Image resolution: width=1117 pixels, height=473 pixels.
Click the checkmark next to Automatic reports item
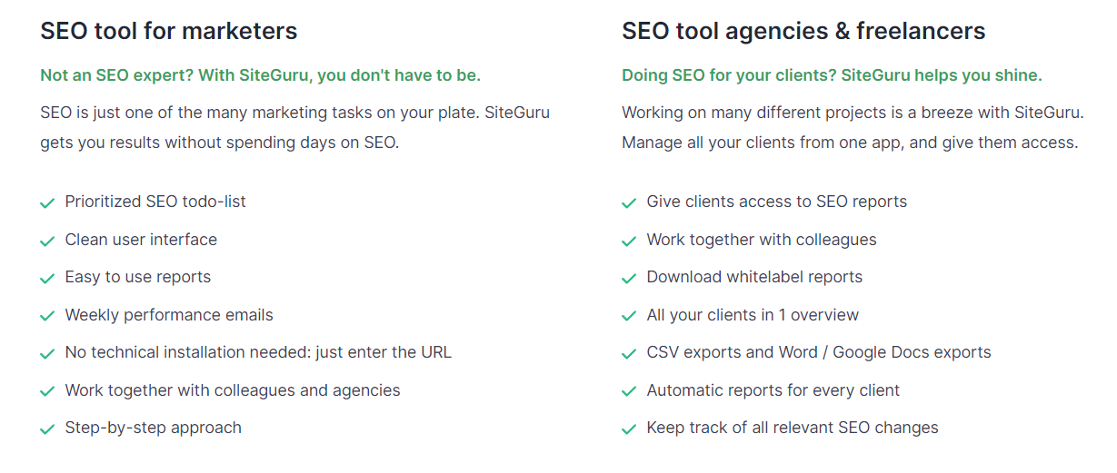[629, 392]
